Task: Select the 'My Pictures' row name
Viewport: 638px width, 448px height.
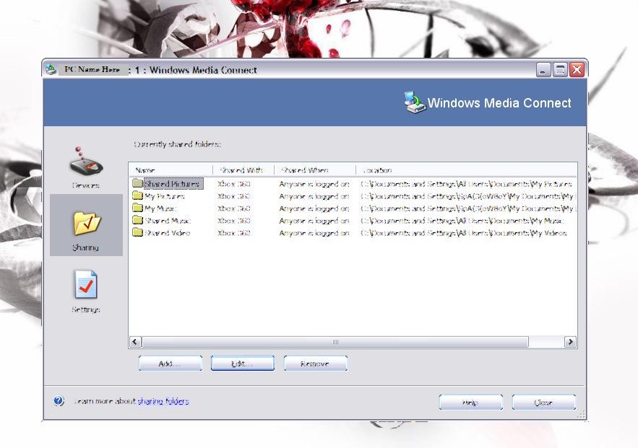Action: click(x=165, y=196)
